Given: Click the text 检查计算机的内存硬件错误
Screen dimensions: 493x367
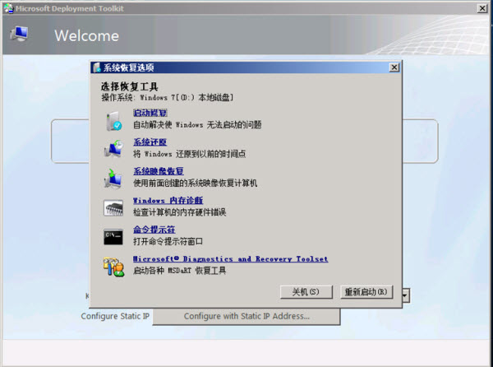Looking at the screenshot, I should click(179, 212).
